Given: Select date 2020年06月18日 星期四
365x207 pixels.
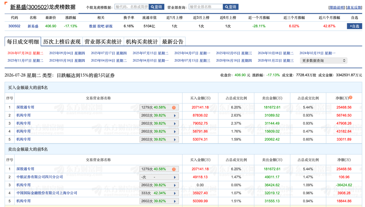Looking at the screenshot, I should [x=234, y=61].
